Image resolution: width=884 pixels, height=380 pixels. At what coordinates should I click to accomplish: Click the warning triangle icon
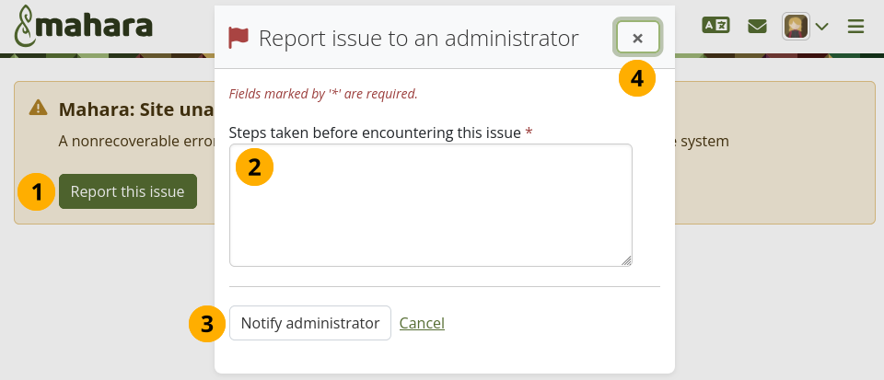38,108
